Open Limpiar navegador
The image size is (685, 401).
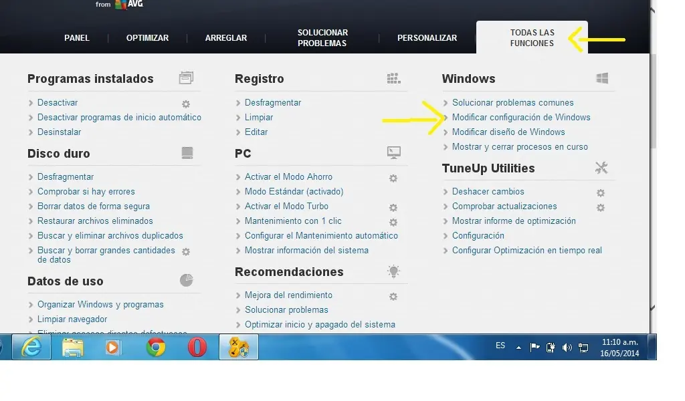click(72, 319)
